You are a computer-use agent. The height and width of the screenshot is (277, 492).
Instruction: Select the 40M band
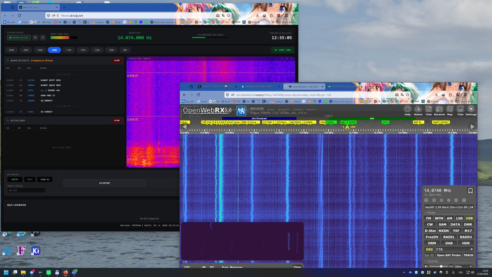click(x=25, y=50)
